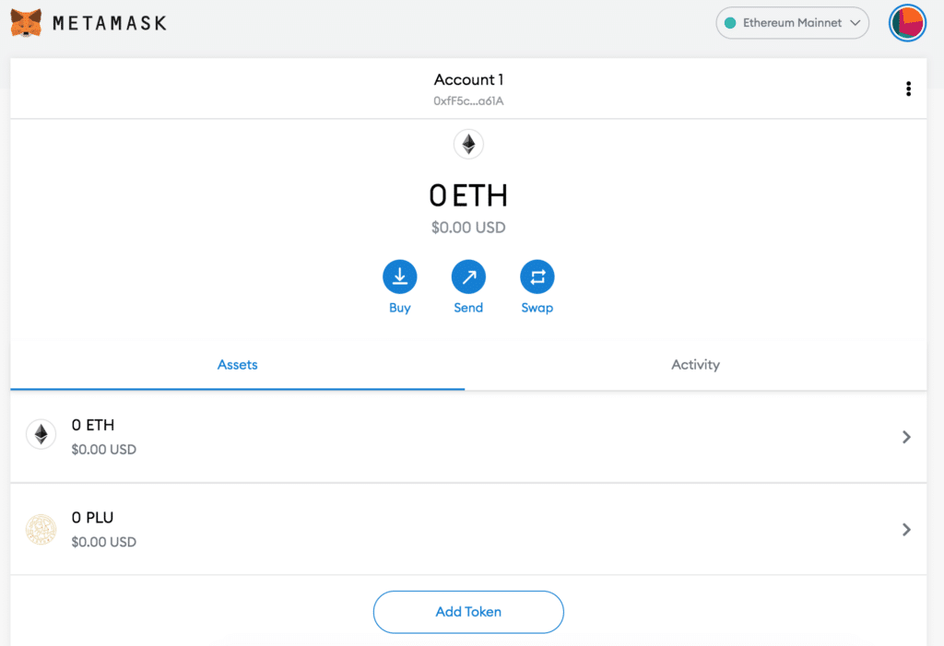Viewport: 944px width, 646px height.
Task: Click the Ethereum logo above the balance
Action: coord(468,145)
